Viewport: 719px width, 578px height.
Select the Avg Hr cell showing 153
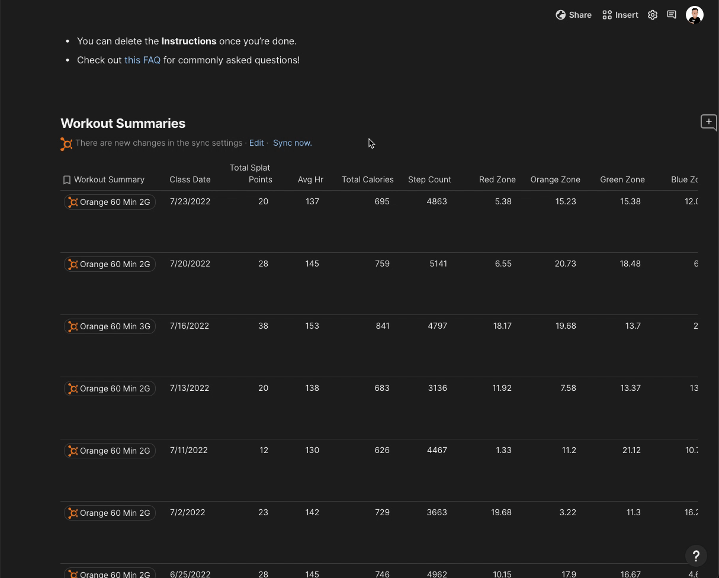coord(312,326)
